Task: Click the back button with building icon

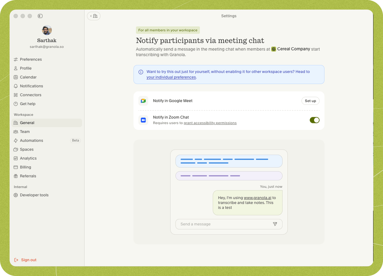Action: pyautogui.click(x=94, y=16)
